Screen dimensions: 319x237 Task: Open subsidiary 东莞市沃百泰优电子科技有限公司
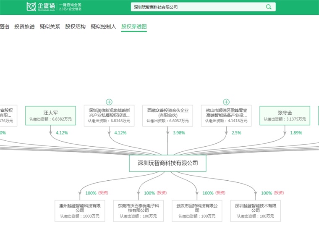tap(139, 211)
